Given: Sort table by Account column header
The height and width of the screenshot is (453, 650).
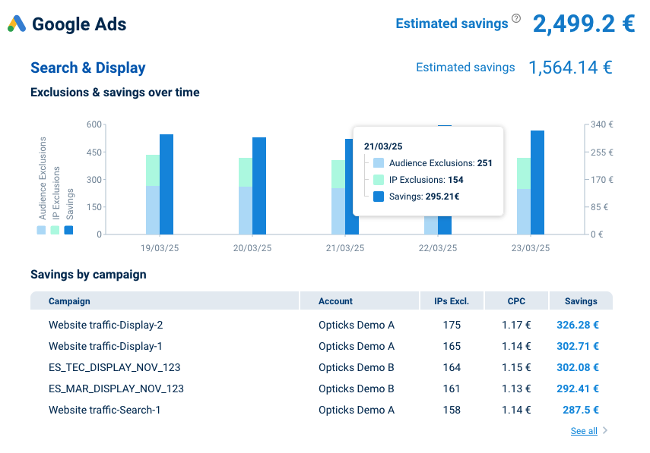Looking at the screenshot, I should pyautogui.click(x=335, y=301).
